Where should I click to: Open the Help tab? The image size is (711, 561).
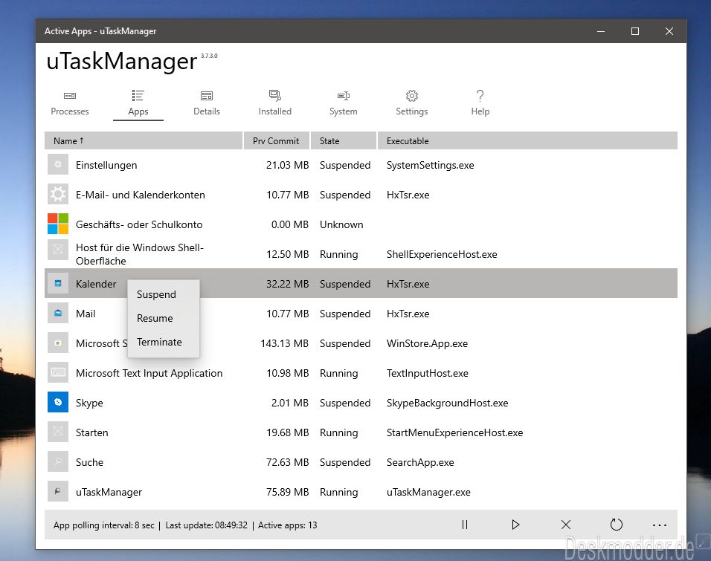(480, 103)
